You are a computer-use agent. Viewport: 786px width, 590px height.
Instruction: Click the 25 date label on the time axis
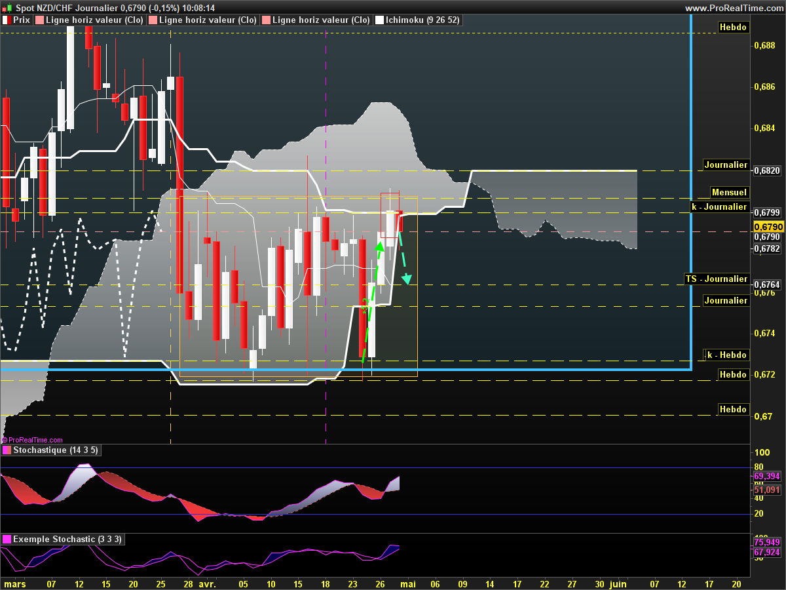pos(160,583)
